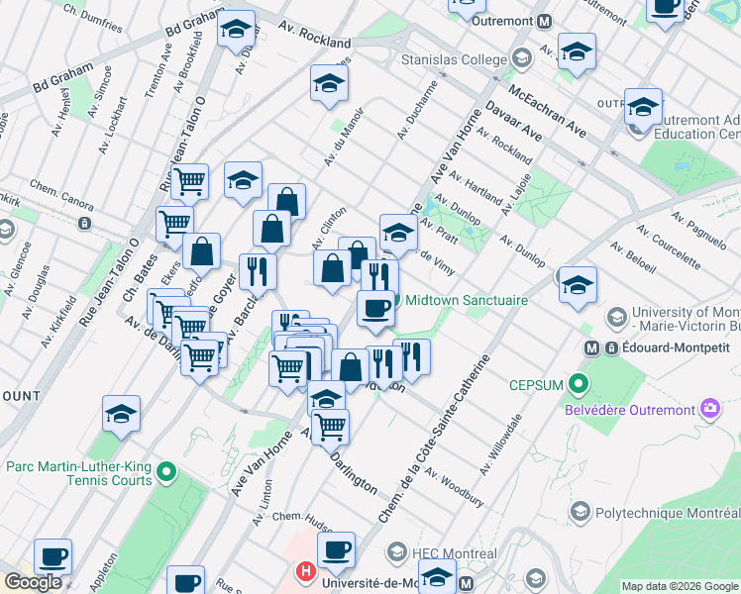The width and height of the screenshot is (741, 594).
Task: Select the Outremont metro station icon
Action: click(545, 21)
